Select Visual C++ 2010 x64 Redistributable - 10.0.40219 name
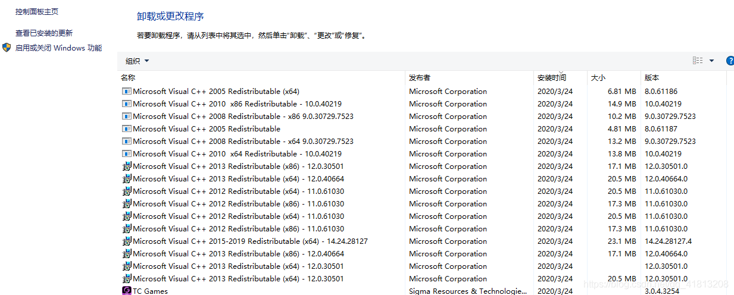Viewport: 734px width, 295px height. click(x=238, y=154)
